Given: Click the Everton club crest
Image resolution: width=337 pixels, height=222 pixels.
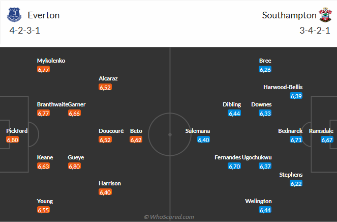Looking at the screenshot, I should [14, 15].
